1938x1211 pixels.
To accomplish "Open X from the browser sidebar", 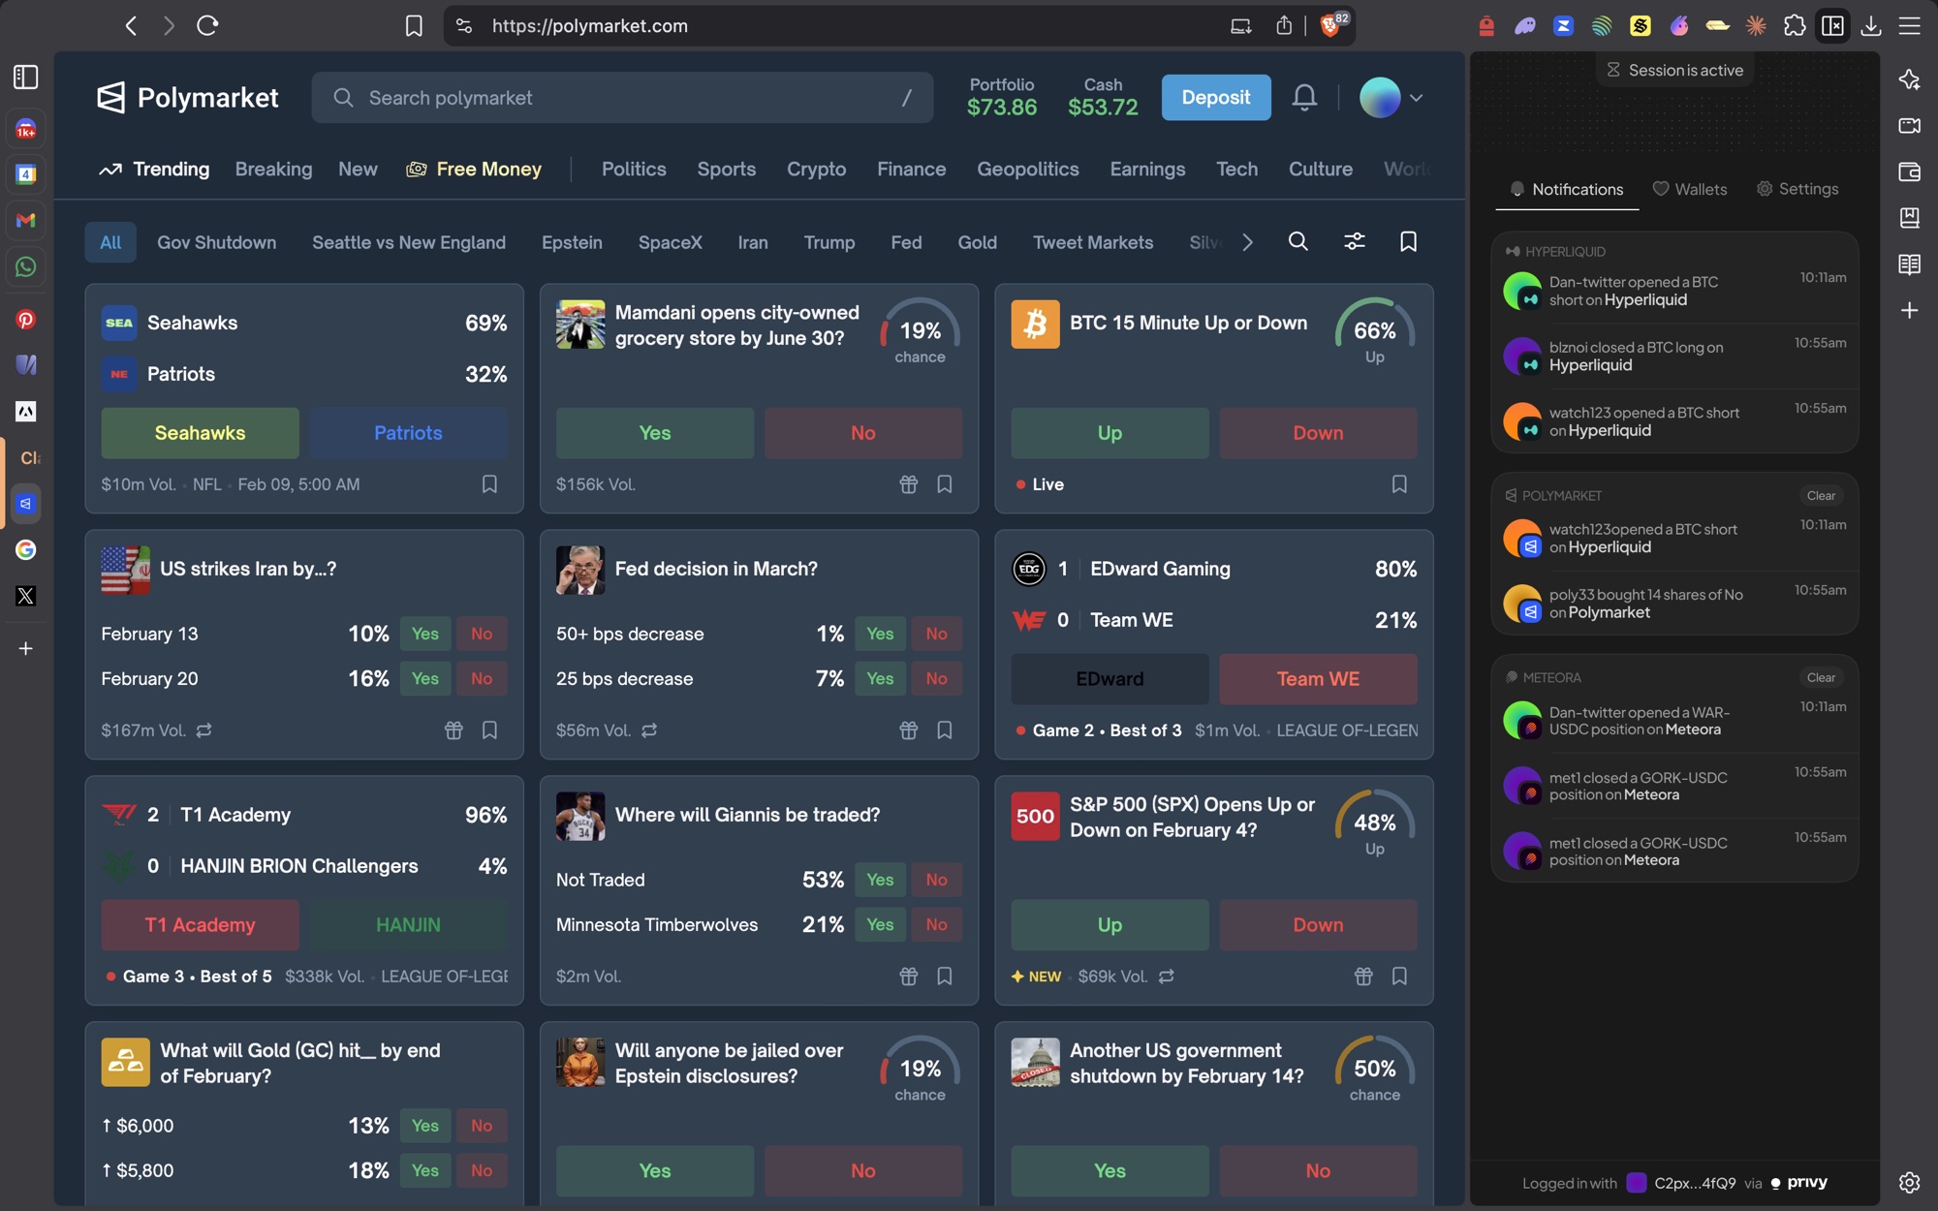I will click(26, 596).
